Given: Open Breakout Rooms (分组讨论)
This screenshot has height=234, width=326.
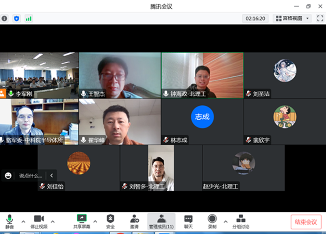Looking at the screenshot, I should 241,221.
